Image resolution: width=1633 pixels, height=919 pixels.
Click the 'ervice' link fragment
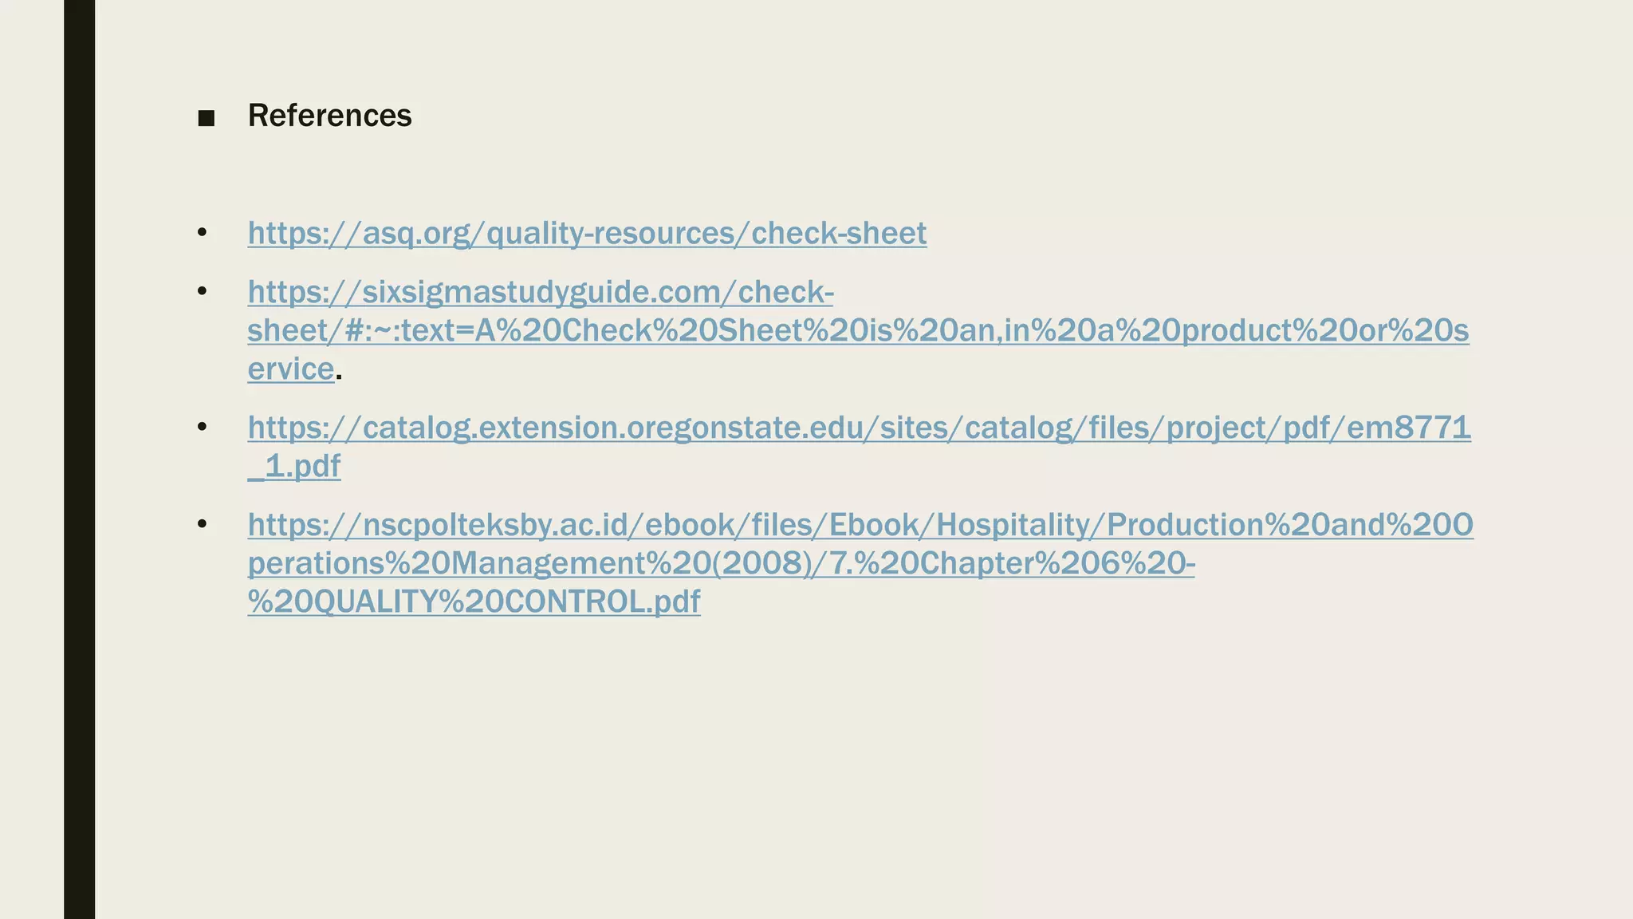291,369
